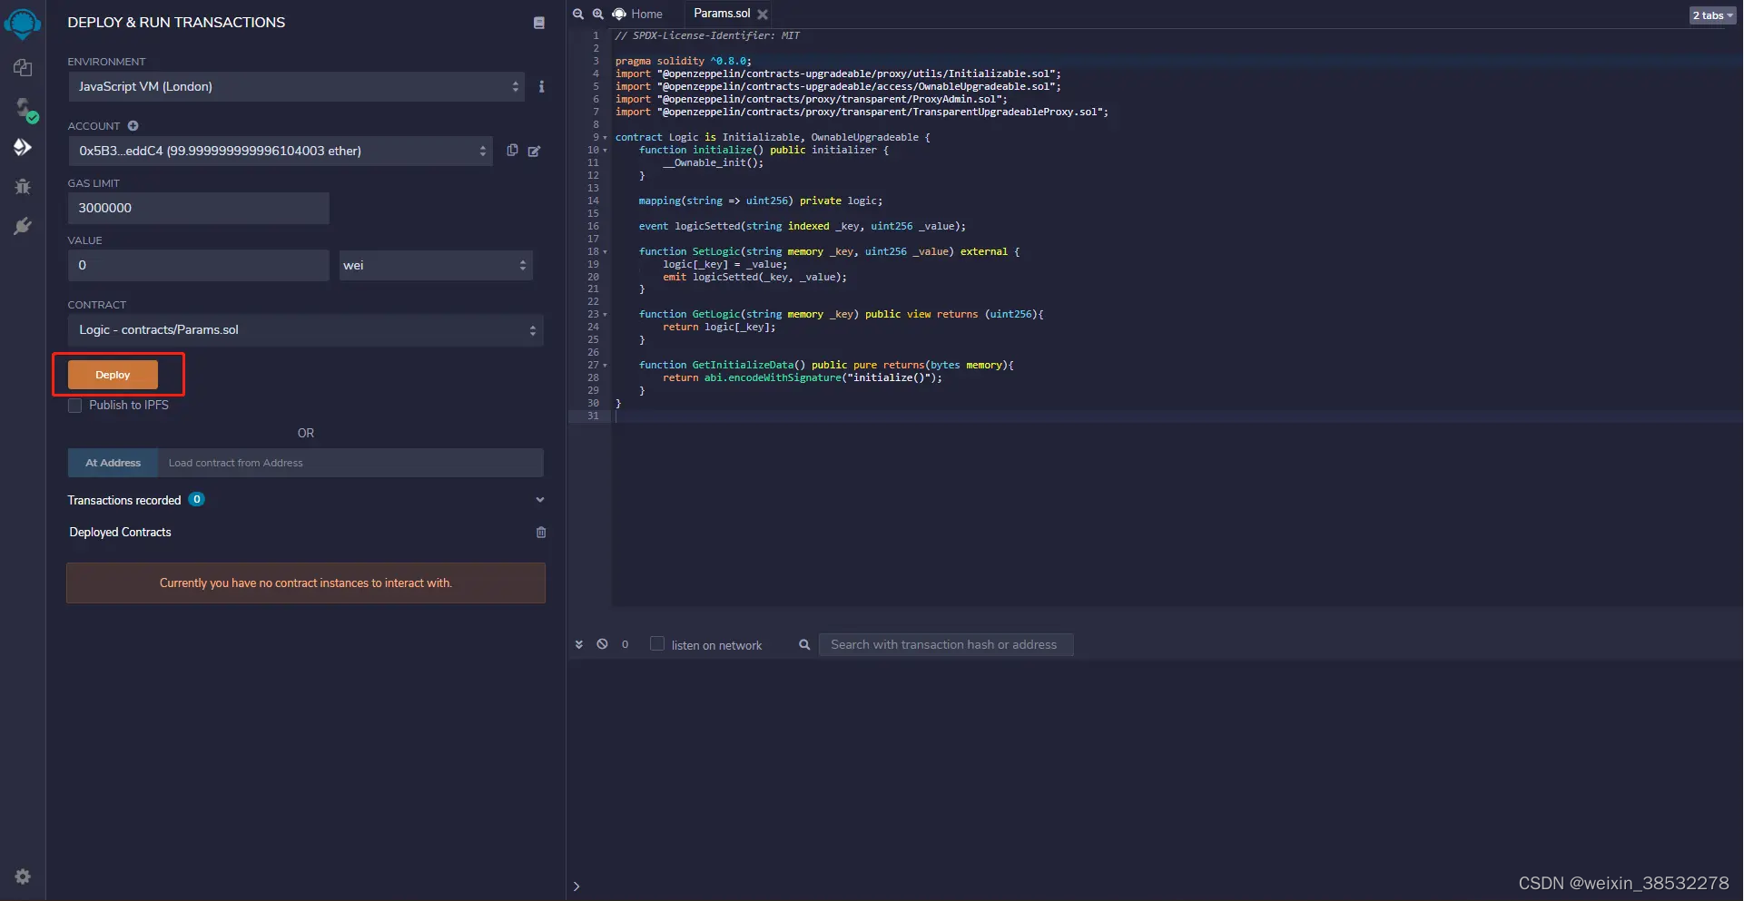
Task: Open the File Explorer sidebar icon
Action: click(x=23, y=68)
